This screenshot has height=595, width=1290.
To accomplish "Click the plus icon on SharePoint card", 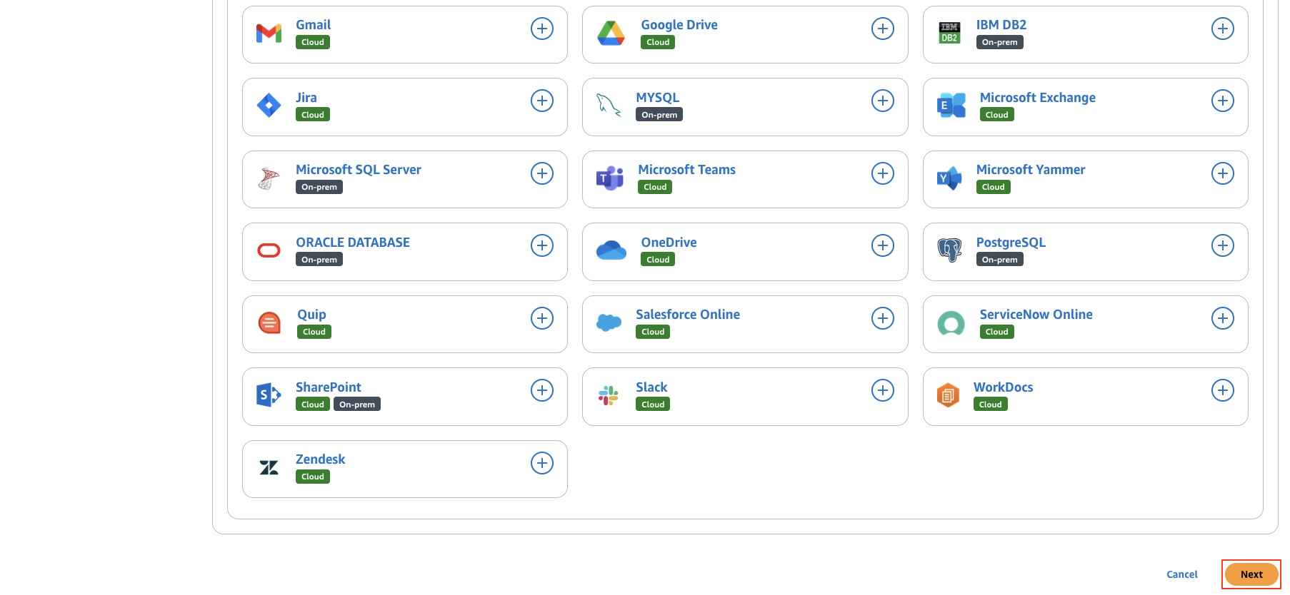I will point(542,390).
